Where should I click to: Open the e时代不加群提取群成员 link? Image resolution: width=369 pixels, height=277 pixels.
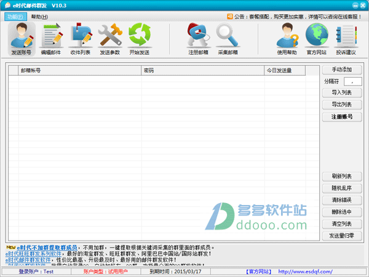[x=47, y=247]
